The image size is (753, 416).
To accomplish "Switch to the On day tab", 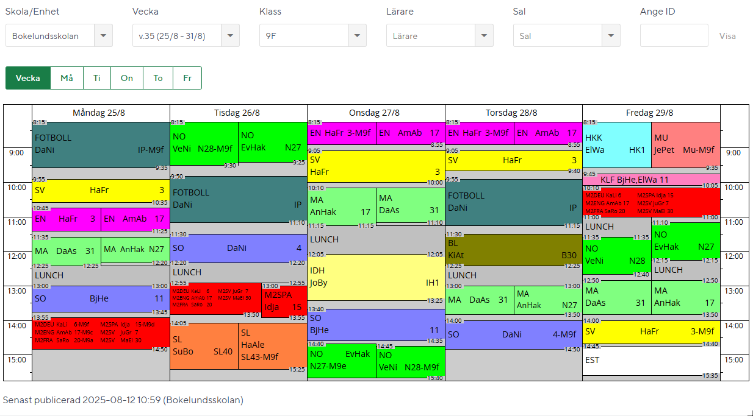I will pyautogui.click(x=127, y=78).
